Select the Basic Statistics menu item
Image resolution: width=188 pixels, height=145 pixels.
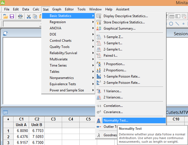(68, 16)
